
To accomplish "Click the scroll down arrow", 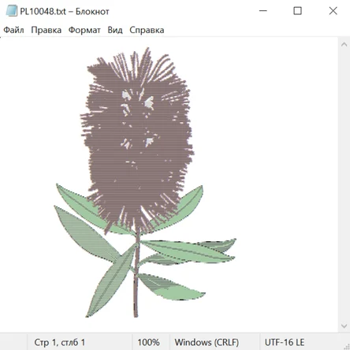I will (344, 326).
